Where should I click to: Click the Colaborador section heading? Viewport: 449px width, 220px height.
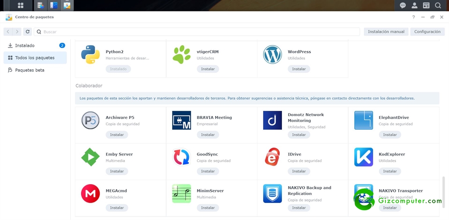click(89, 86)
